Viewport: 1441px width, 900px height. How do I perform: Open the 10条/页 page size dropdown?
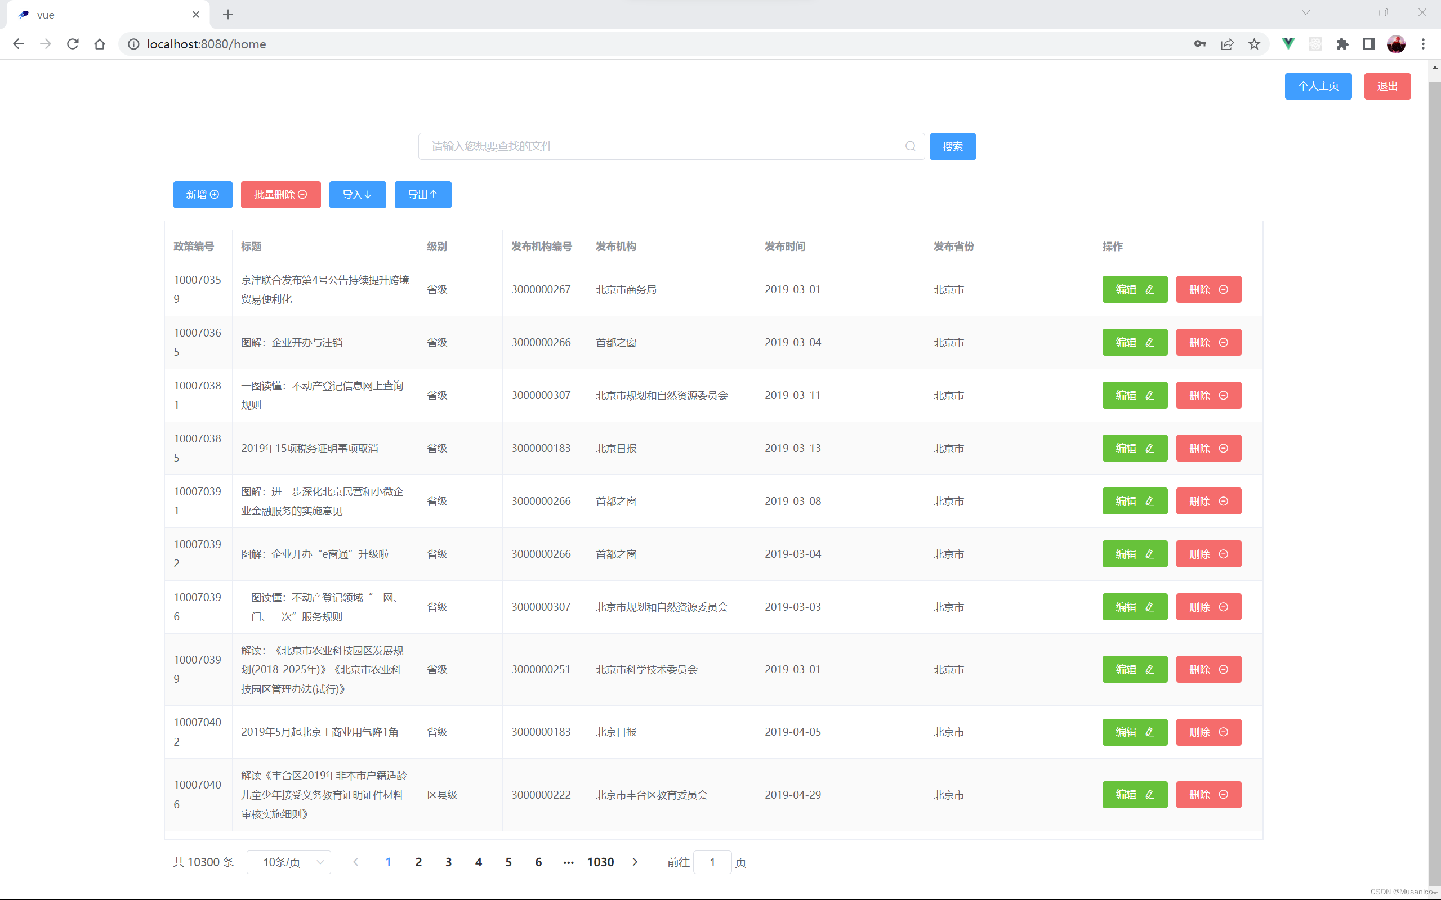tap(289, 862)
